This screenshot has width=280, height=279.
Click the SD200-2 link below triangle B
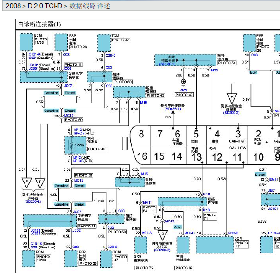click(162, 250)
